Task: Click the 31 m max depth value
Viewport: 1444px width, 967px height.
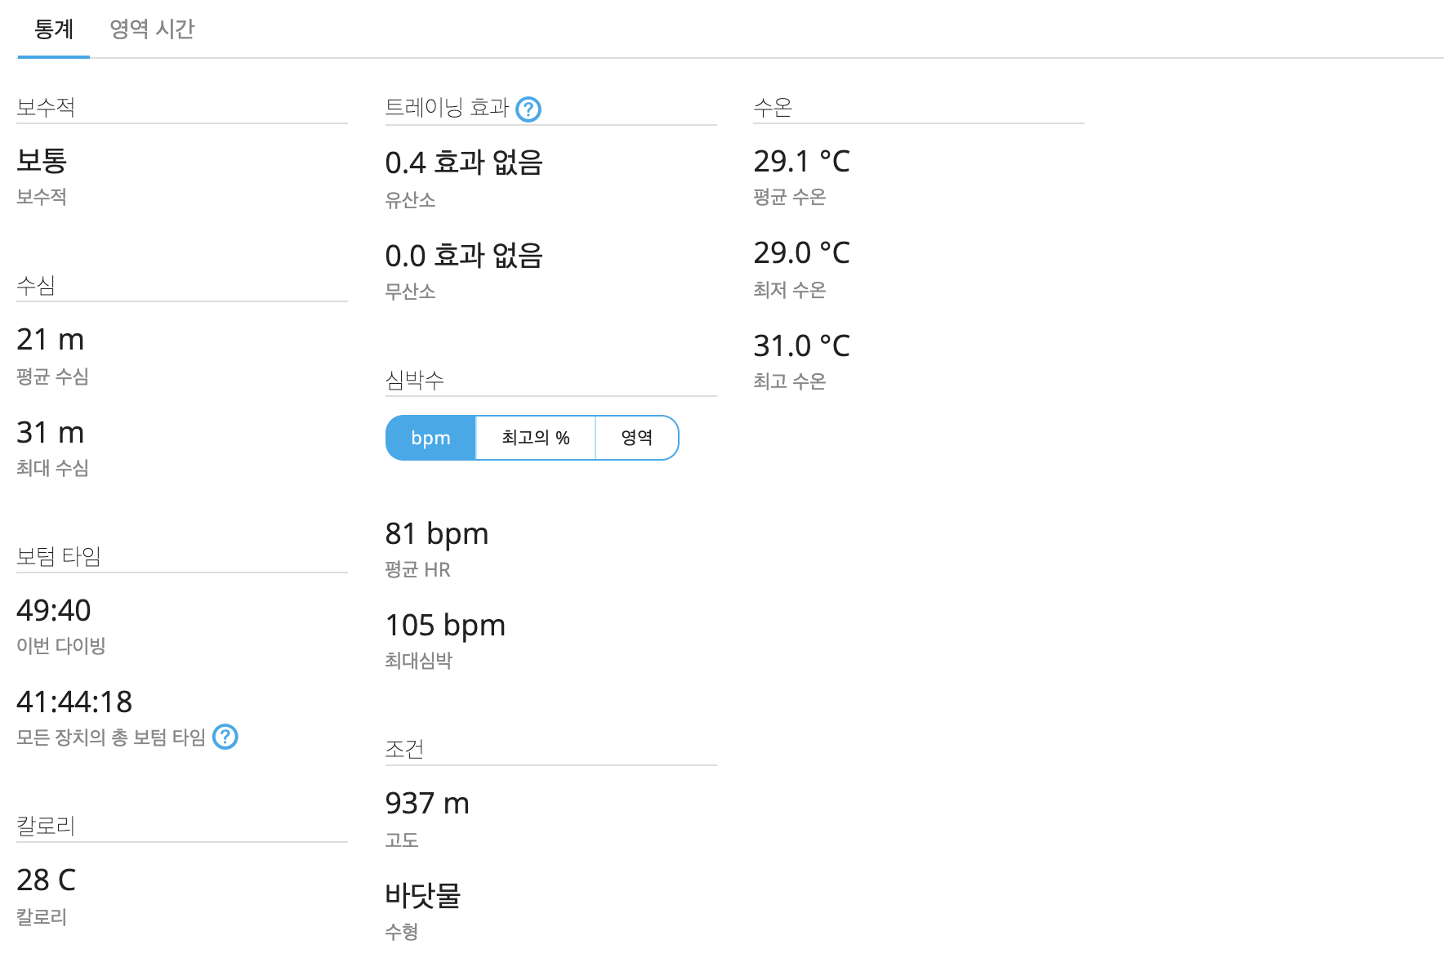Action: tap(51, 432)
